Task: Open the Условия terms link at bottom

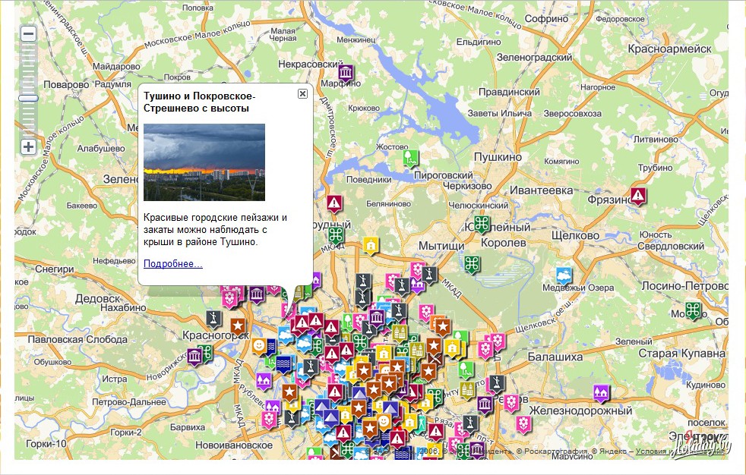Action: [x=653, y=451]
